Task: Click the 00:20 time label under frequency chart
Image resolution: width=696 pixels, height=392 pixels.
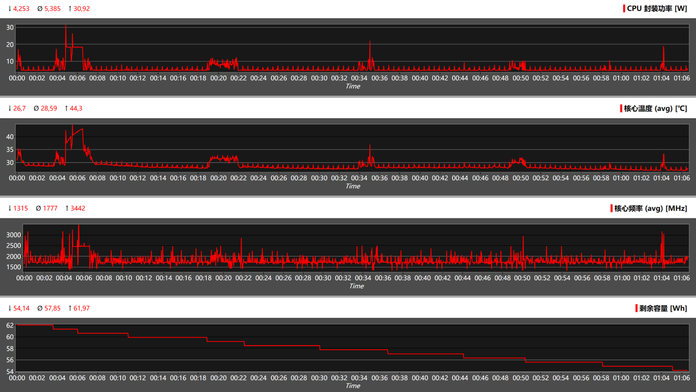Action: (x=223, y=278)
